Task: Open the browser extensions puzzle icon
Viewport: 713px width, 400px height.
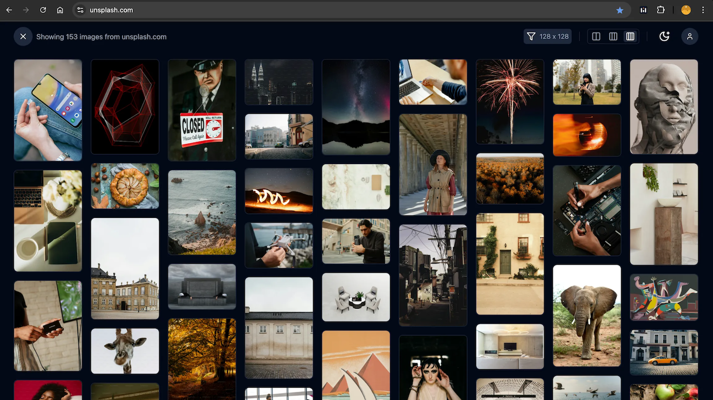Action: coord(661,10)
